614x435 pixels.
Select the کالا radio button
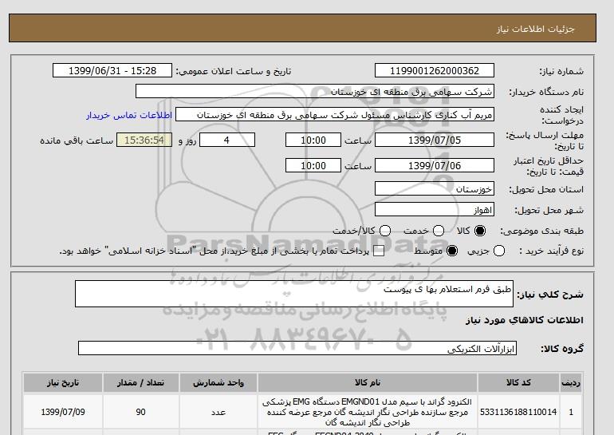click(480, 231)
